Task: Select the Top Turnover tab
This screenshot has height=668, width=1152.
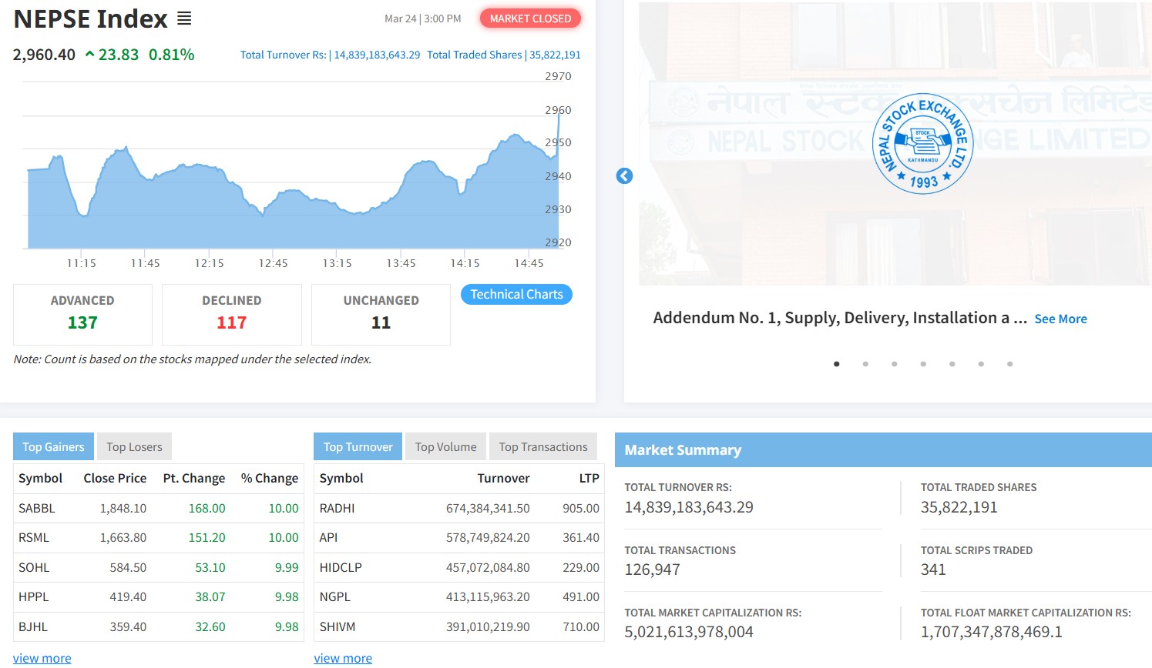Action: point(358,447)
